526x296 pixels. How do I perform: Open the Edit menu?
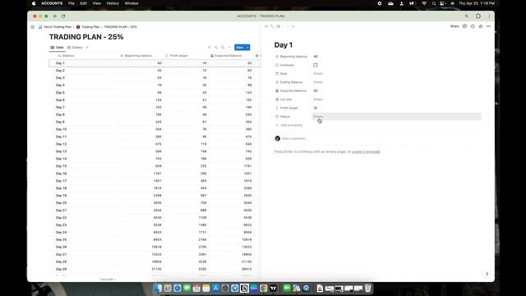click(84, 3)
